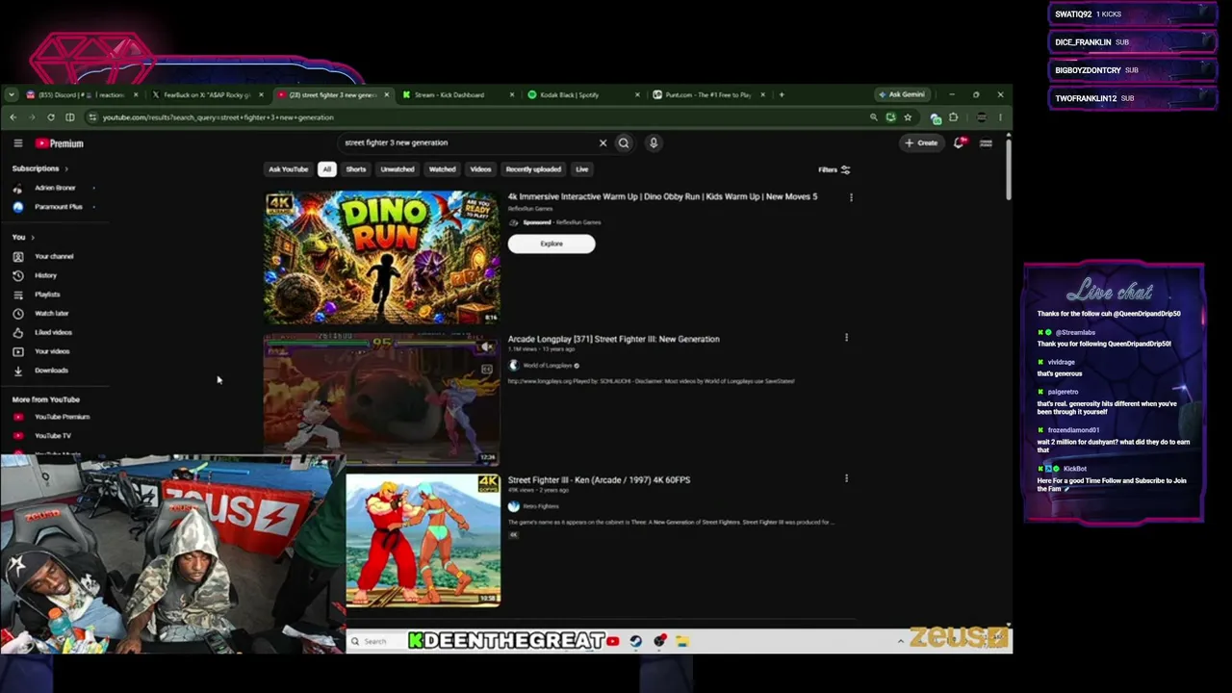The image size is (1232, 693).
Task: Expand the Subscriptions section
Action: pyautogui.click(x=39, y=168)
